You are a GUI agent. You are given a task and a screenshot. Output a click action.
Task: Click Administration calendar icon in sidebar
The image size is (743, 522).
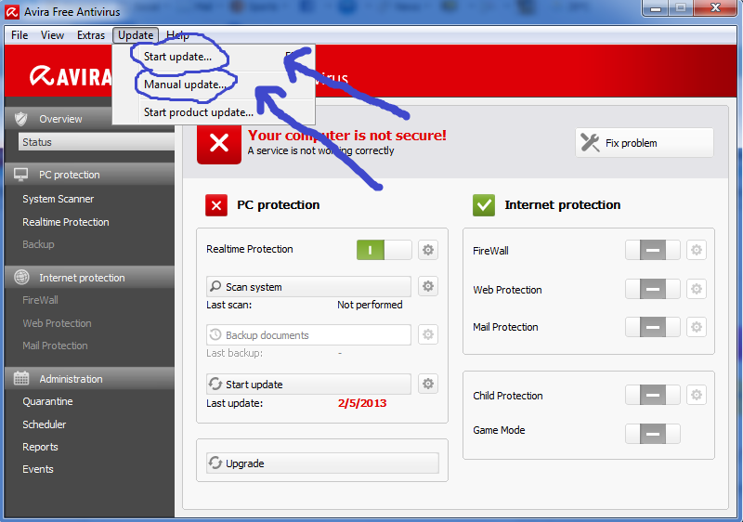tap(21, 378)
